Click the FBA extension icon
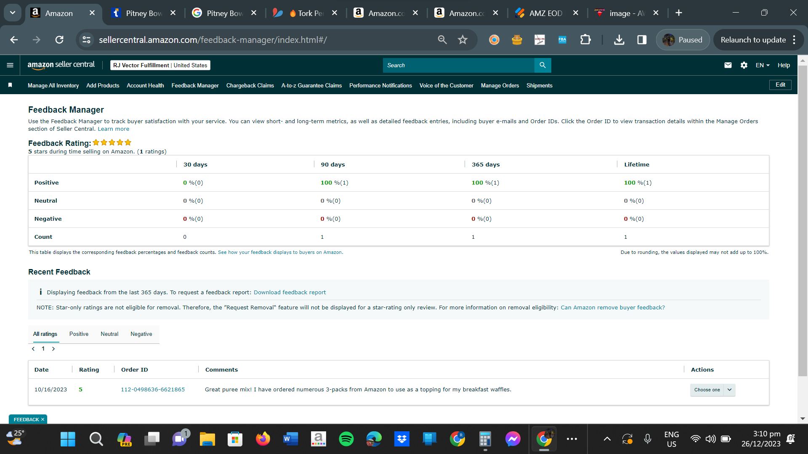The image size is (808, 454). pos(562,40)
